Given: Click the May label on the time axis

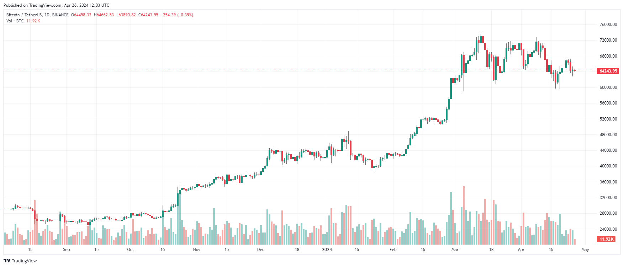Looking at the screenshot, I should pyautogui.click(x=585, y=250).
